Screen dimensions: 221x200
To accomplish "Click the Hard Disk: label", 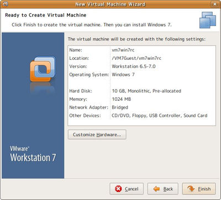I will coord(81,91).
